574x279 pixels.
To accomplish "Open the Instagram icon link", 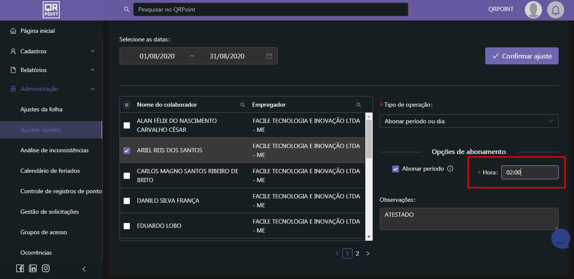I will pyautogui.click(x=46, y=268).
